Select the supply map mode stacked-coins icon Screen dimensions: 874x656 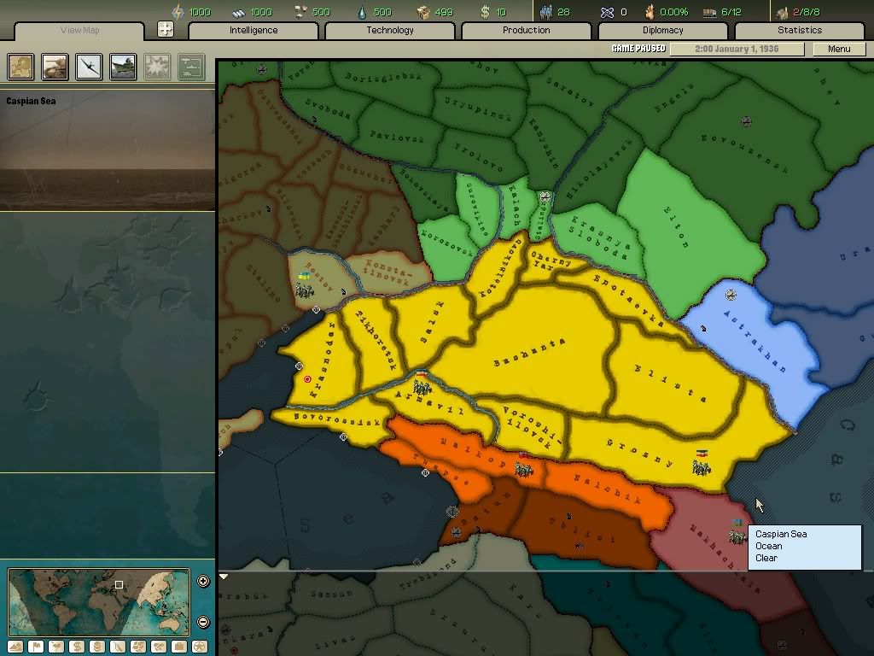[x=97, y=647]
